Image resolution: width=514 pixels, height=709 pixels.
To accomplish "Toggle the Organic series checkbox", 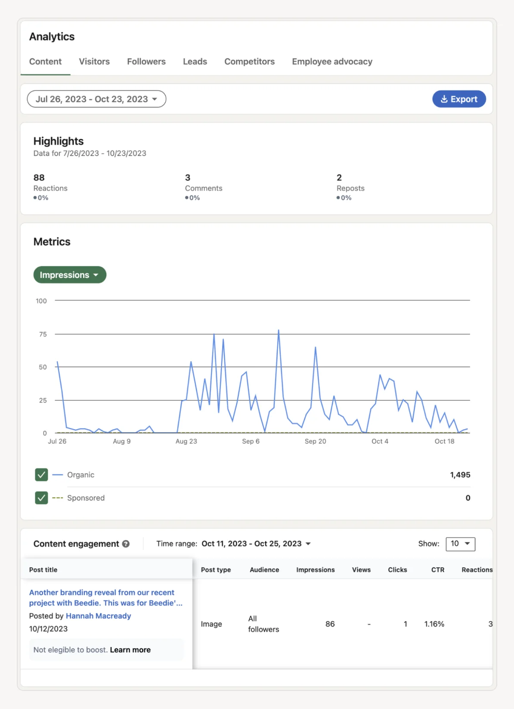I will [x=41, y=475].
